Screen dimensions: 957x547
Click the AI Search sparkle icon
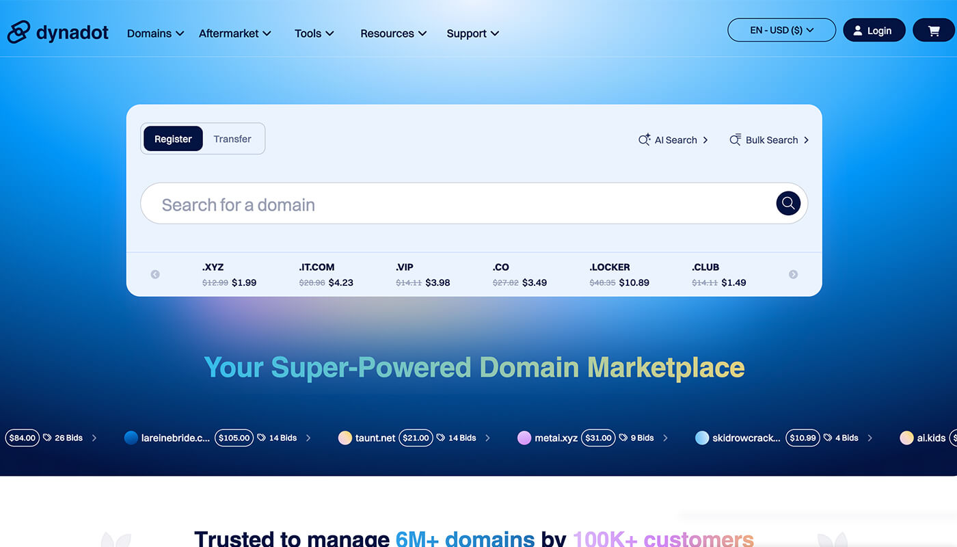point(644,139)
